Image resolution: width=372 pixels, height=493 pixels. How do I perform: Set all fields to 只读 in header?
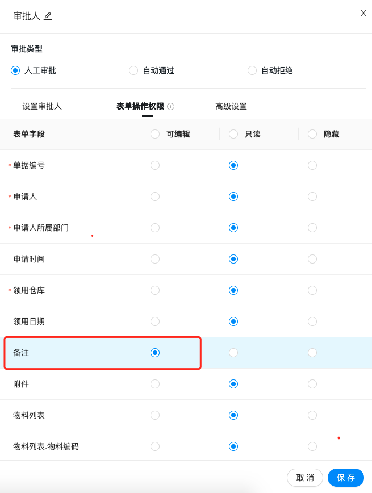(233, 134)
